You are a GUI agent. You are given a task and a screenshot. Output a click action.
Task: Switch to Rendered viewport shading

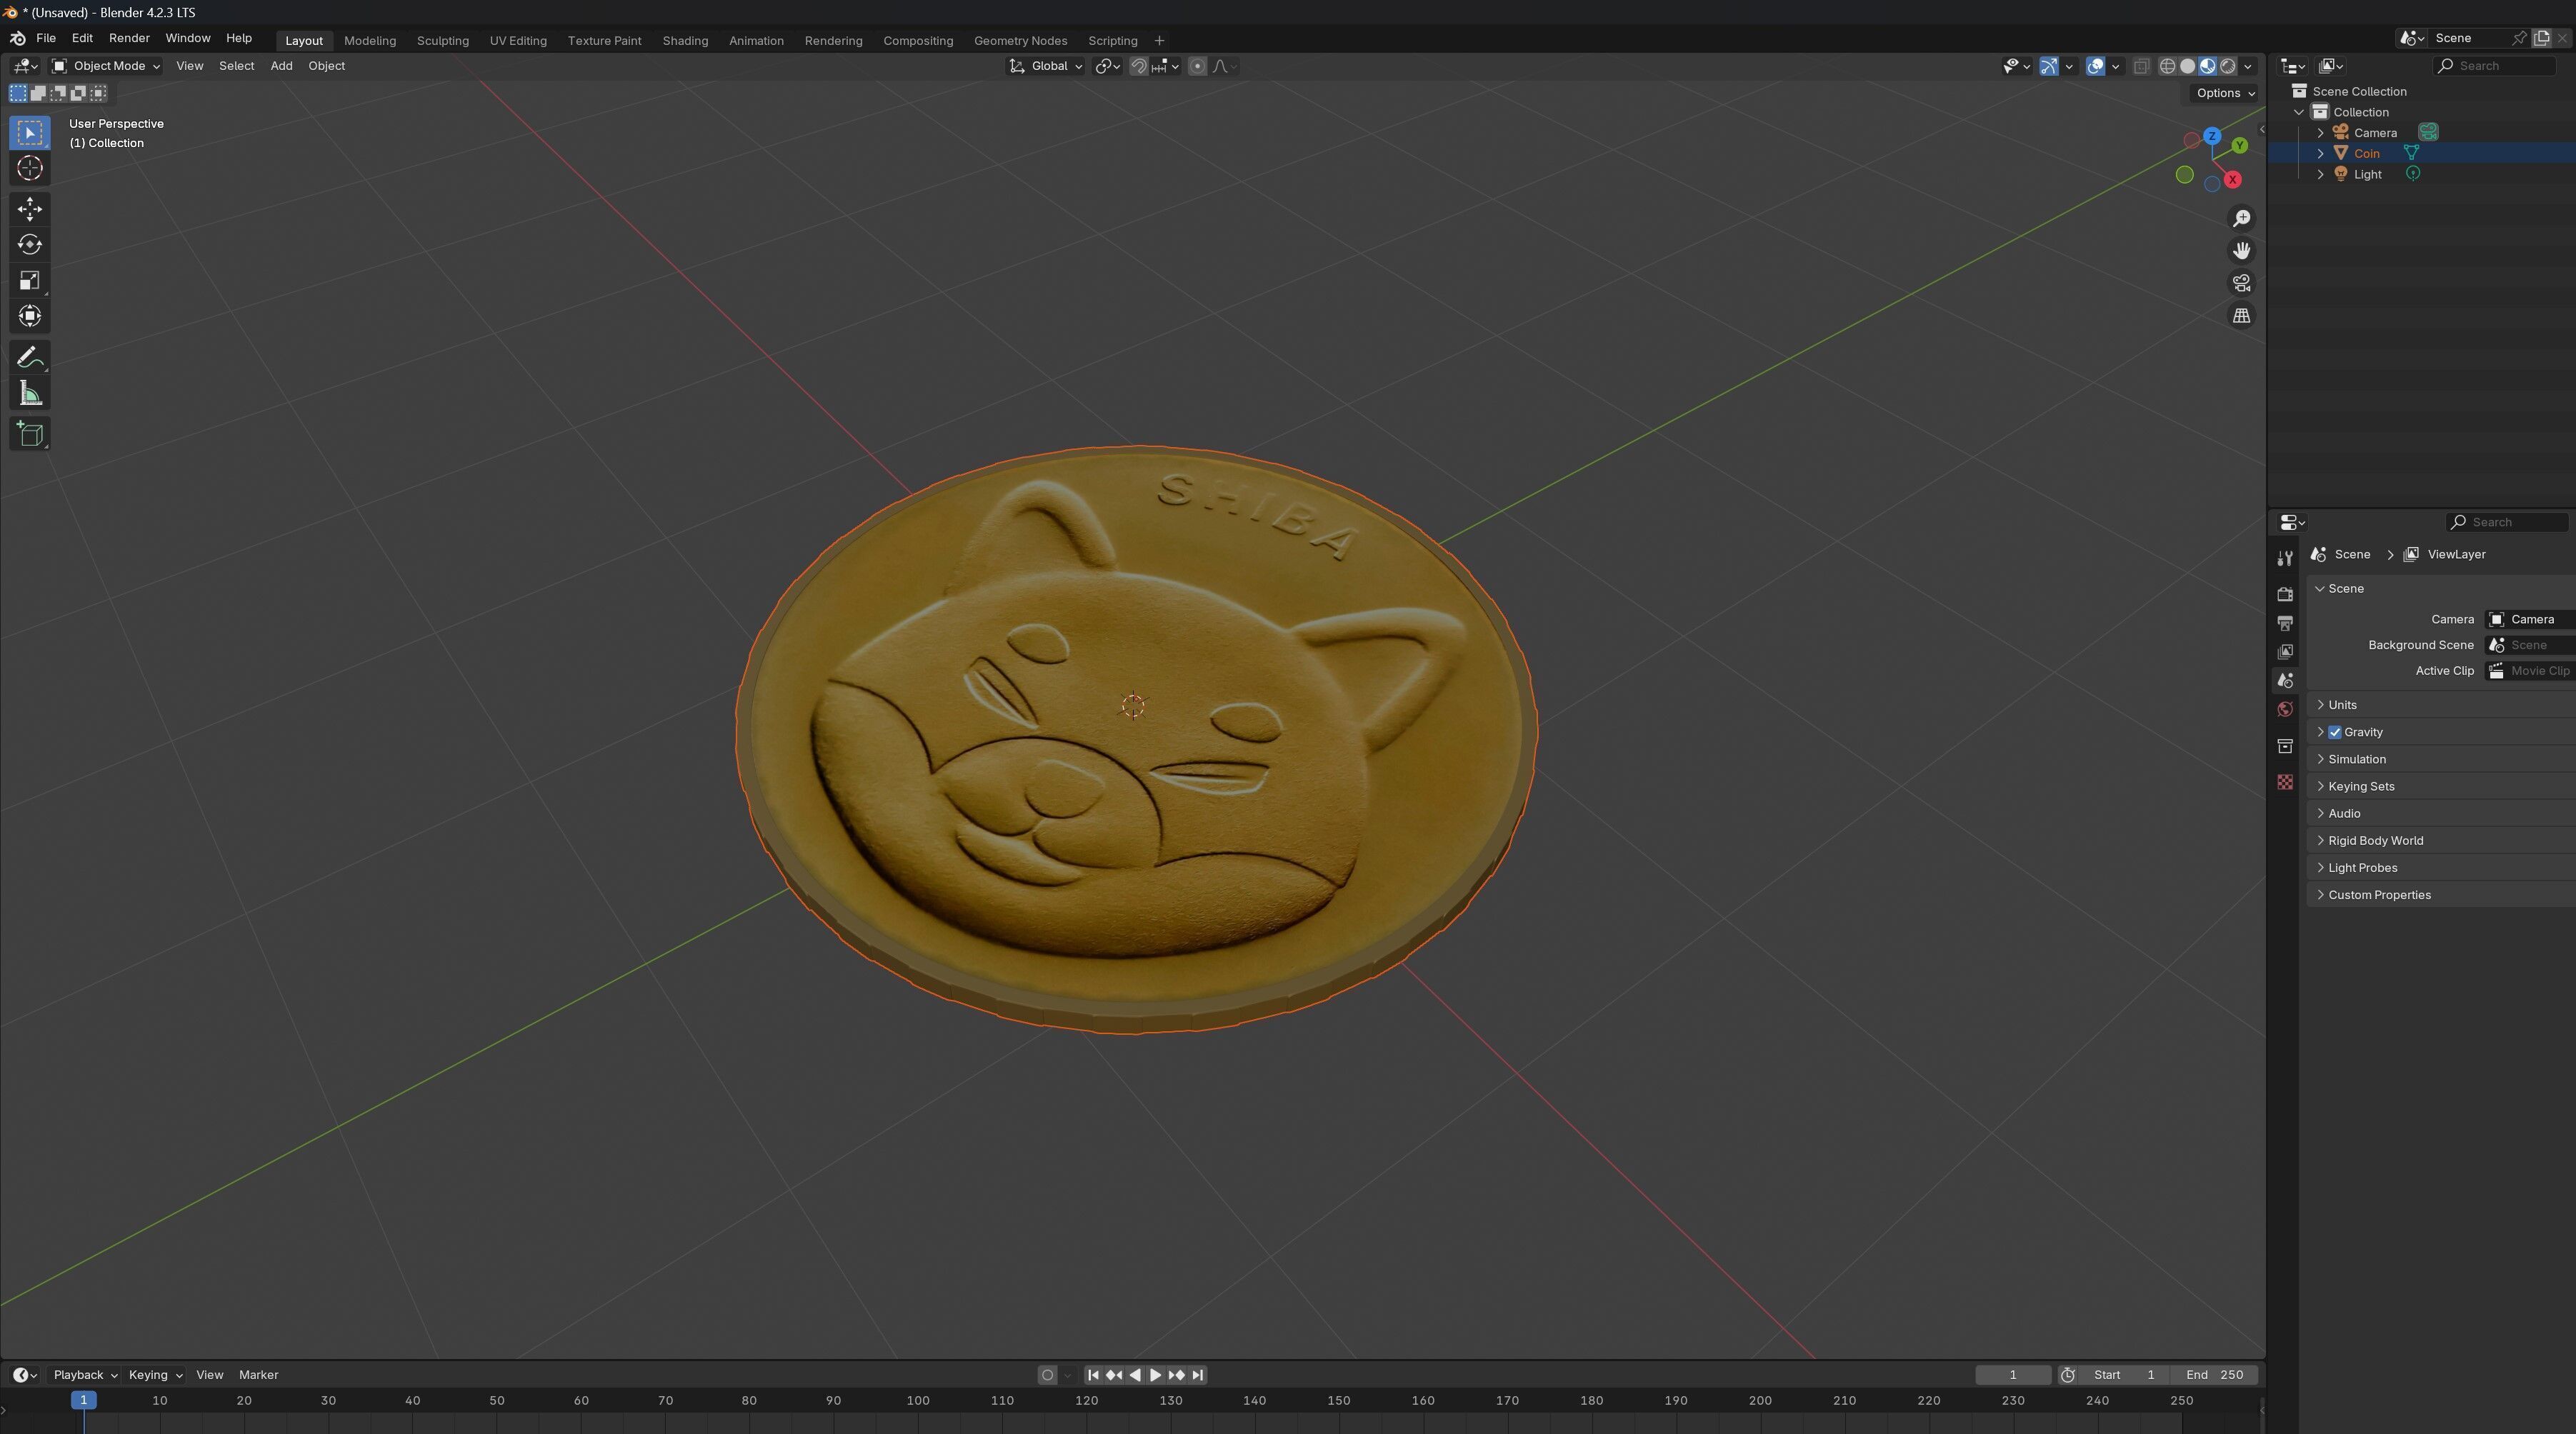tap(2228, 66)
